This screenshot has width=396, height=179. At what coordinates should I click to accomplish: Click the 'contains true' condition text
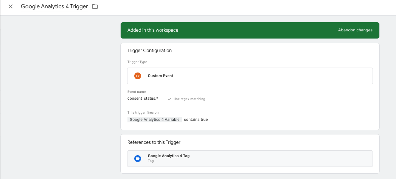coord(196,119)
